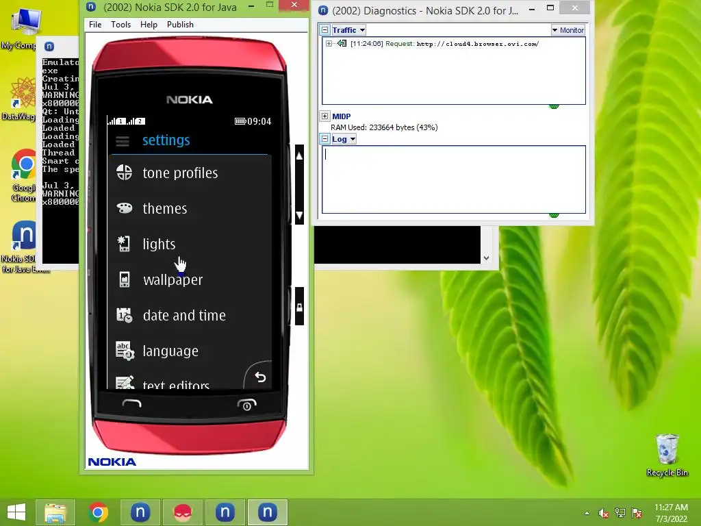701x526 pixels.
Task: Collapse the Log section
Action: tap(325, 138)
